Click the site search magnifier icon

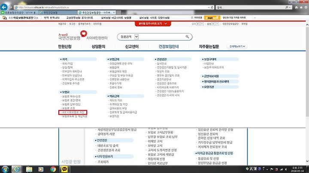coord(187,36)
